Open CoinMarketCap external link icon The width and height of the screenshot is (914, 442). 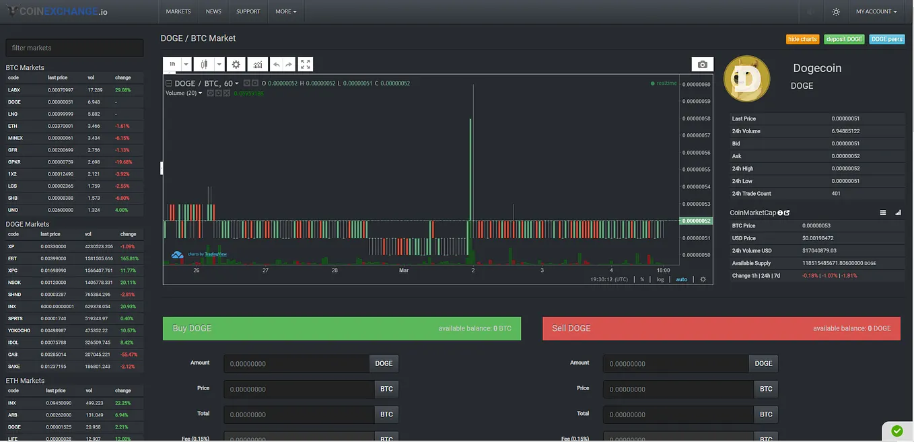click(x=787, y=213)
